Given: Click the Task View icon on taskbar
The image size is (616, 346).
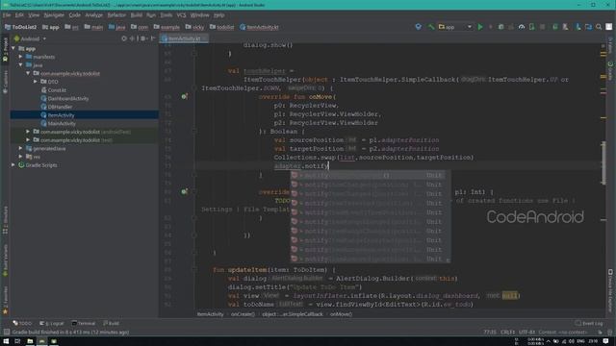Looking at the screenshot, I should tap(17, 341).
